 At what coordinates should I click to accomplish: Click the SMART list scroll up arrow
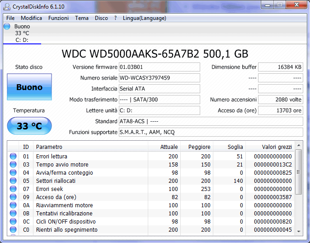click(299, 146)
